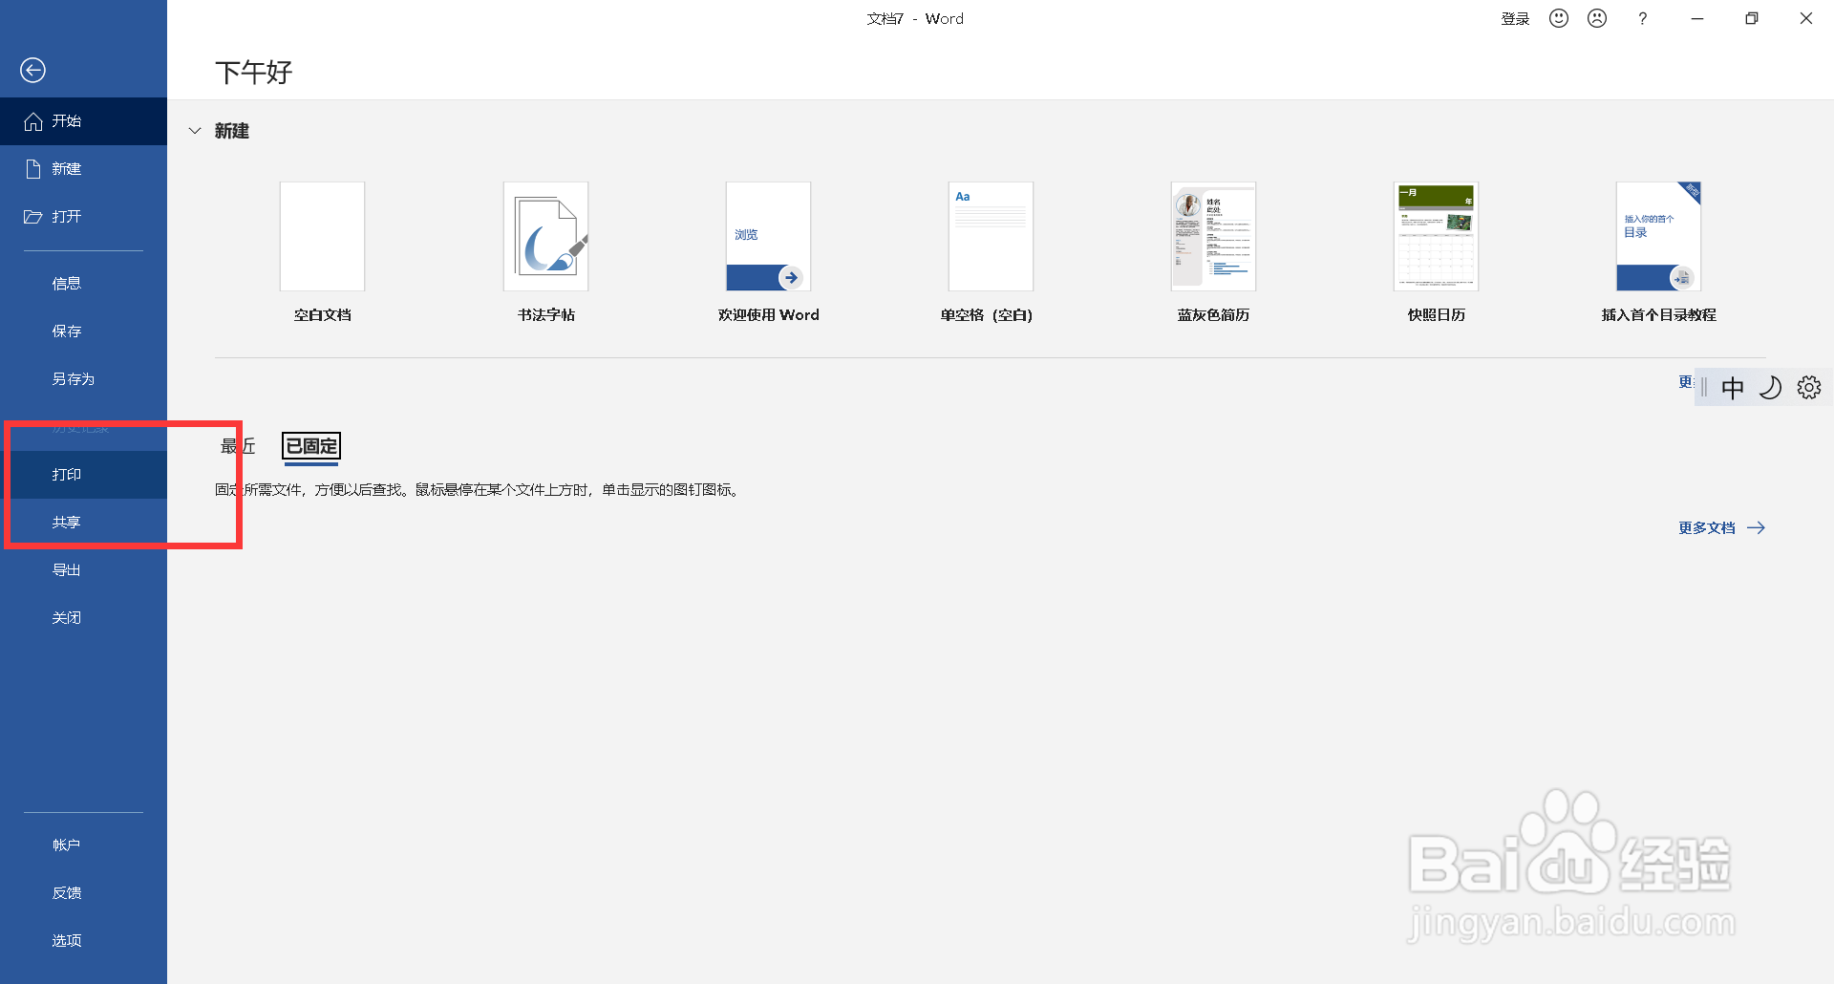Toggle the 中 input language indicator
1834x984 pixels.
pyautogui.click(x=1732, y=388)
